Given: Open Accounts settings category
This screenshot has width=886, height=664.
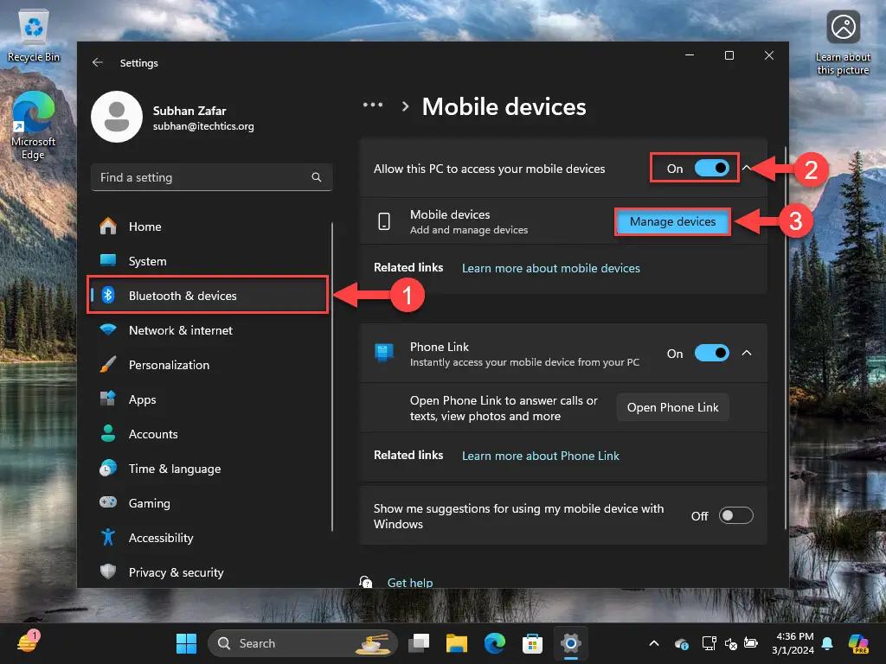Looking at the screenshot, I should [209, 434].
